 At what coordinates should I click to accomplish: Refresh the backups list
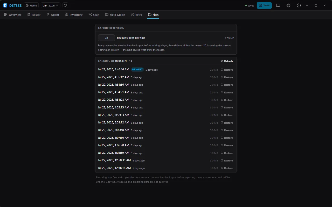[x=227, y=61]
